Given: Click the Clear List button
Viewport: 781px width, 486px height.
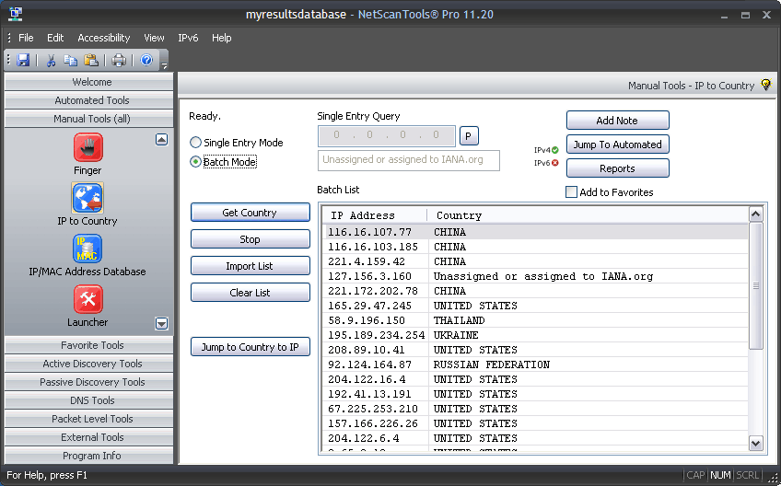Looking at the screenshot, I should tap(250, 293).
